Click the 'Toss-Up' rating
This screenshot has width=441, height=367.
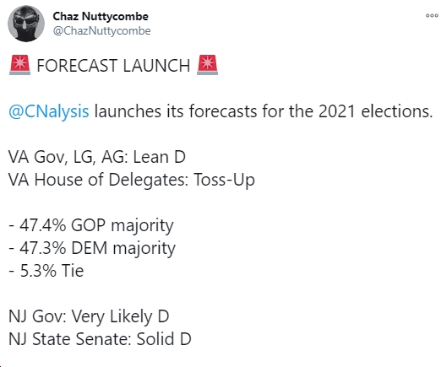coord(224,181)
